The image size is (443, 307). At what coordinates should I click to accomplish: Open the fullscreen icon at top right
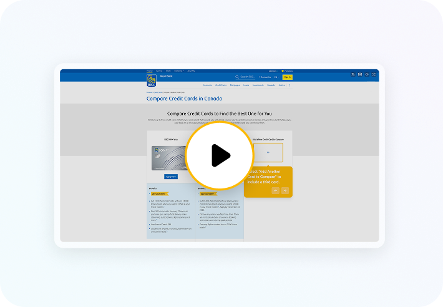tap(374, 74)
